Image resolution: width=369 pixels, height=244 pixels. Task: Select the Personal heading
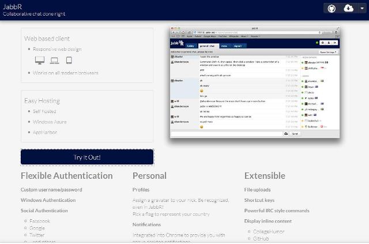[x=149, y=176]
